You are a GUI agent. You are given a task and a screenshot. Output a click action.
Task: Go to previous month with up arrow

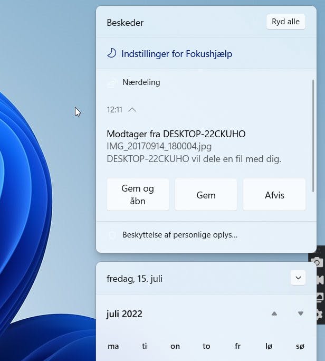274,313
